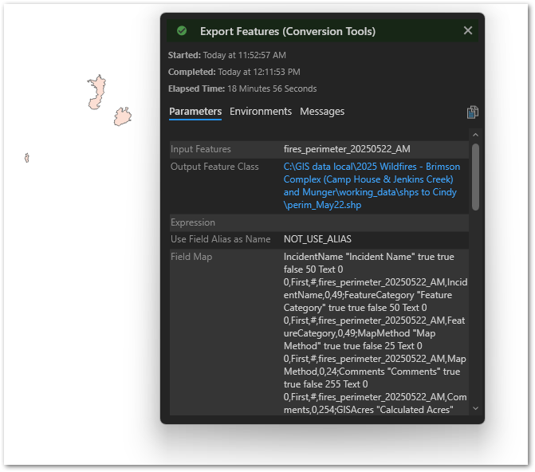Select the small fire polygon at left
Image resolution: width=535 pixels, height=472 pixels.
click(x=26, y=158)
